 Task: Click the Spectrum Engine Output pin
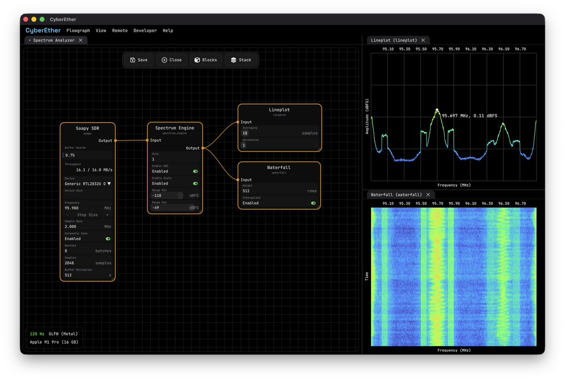[202, 148]
